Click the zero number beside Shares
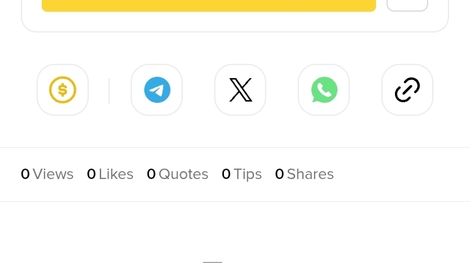The height and width of the screenshot is (263, 470). [279, 174]
